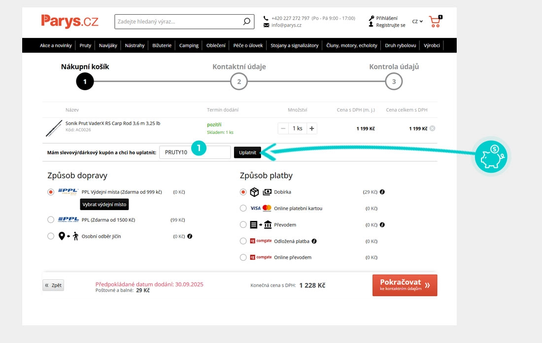Show info about Dobírka payment fee
This screenshot has width=542, height=343.
click(382, 192)
